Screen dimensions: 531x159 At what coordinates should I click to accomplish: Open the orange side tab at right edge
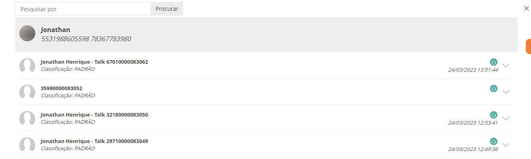(x=529, y=46)
